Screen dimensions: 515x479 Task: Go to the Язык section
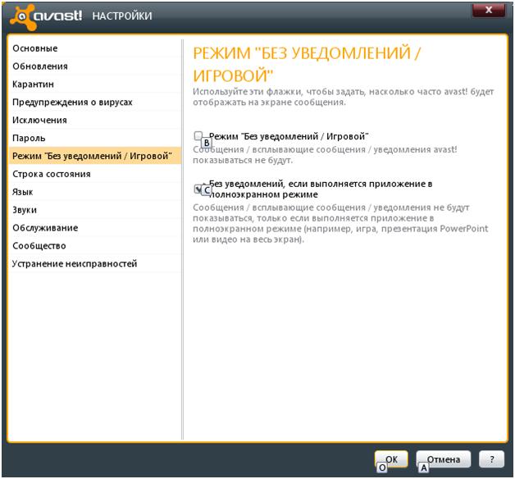[95, 192]
